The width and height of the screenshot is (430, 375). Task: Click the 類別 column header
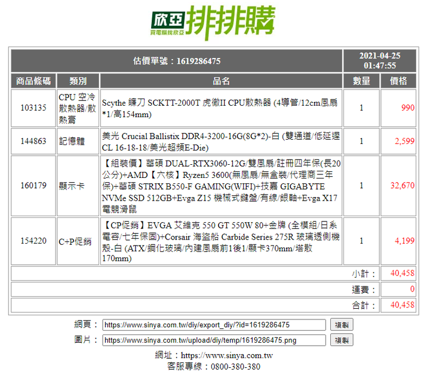tap(78, 81)
